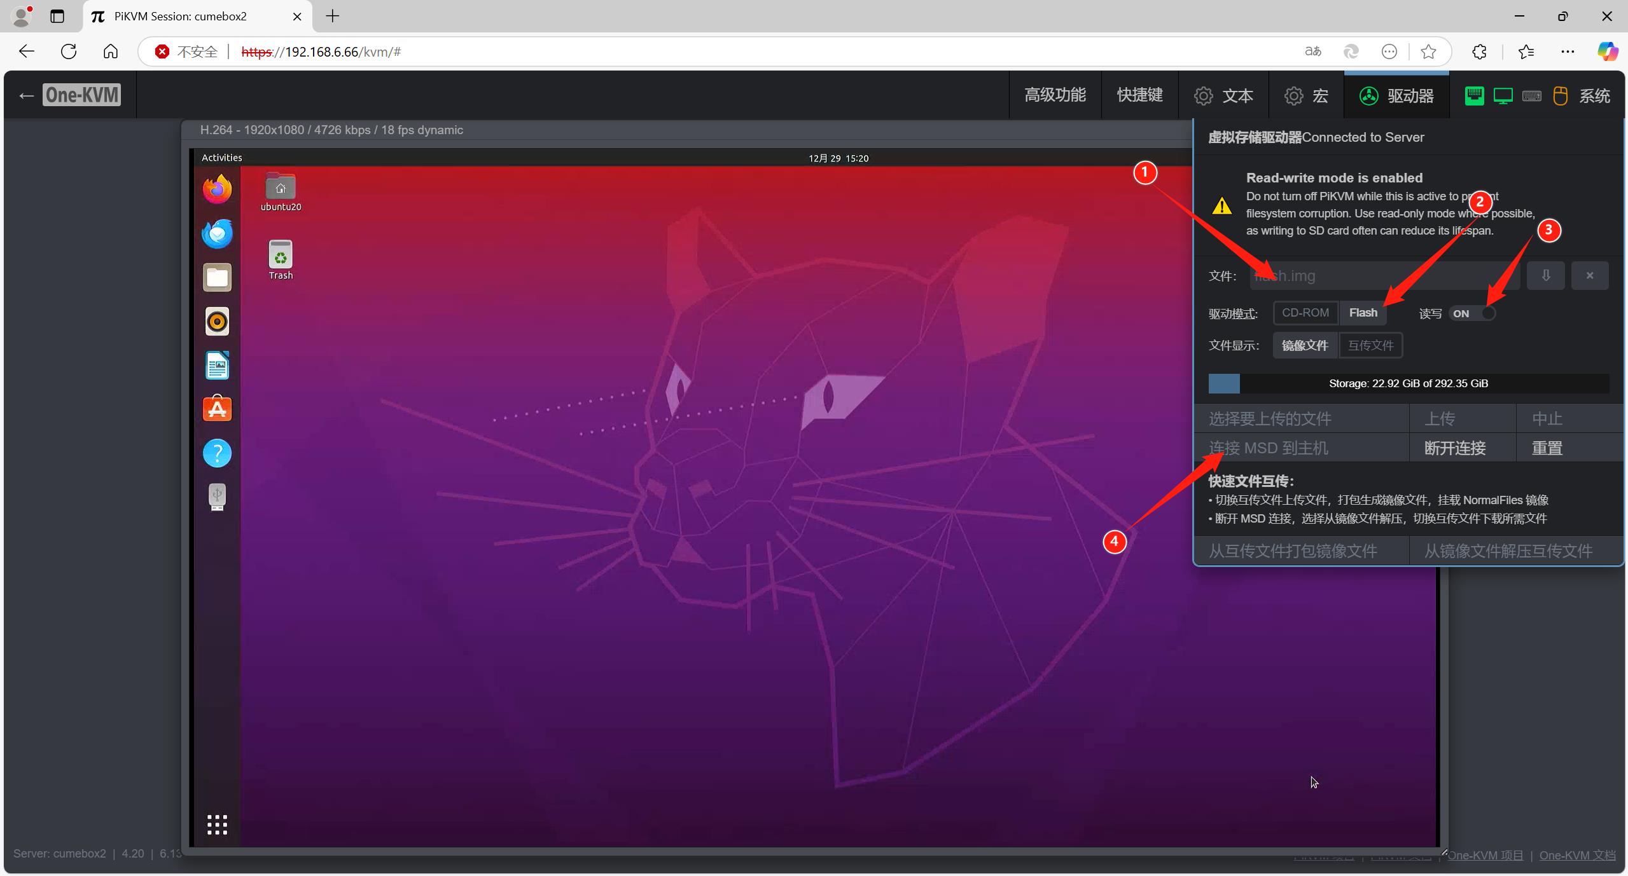Click the browser Home button
Screen dimensions: 1628x876
pyautogui.click(x=110, y=51)
